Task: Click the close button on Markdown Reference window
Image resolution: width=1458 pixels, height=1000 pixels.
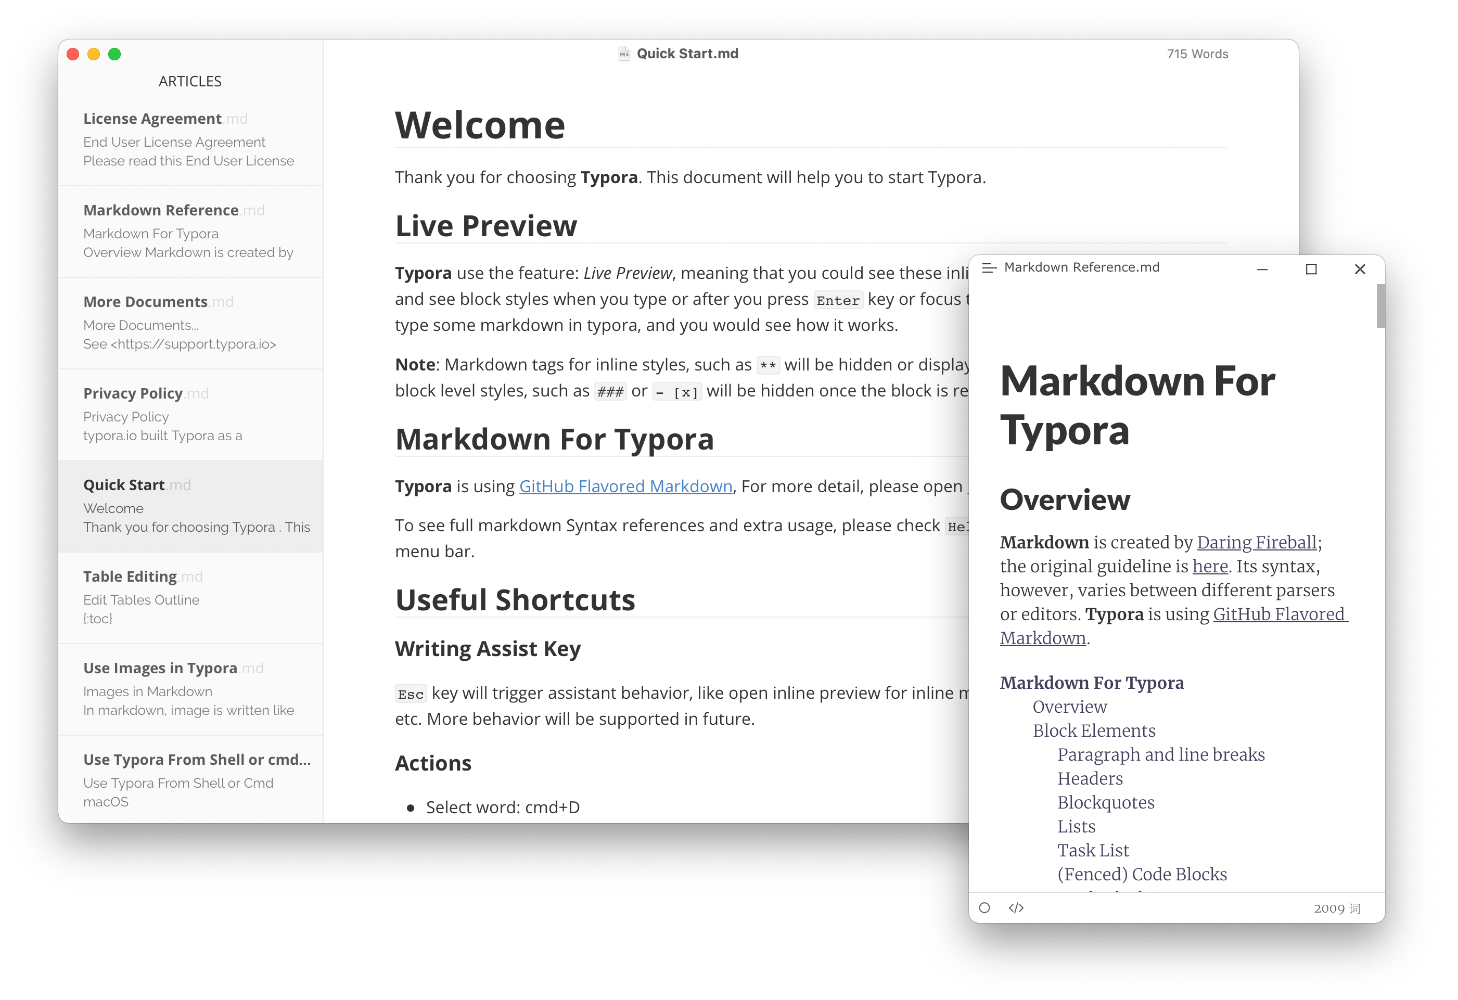Action: pyautogui.click(x=1362, y=268)
